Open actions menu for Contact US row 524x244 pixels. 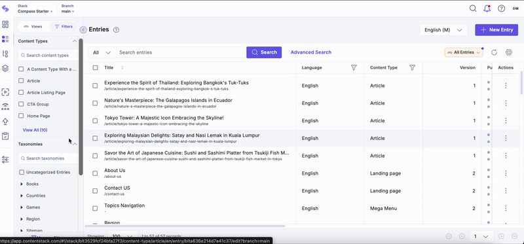pyautogui.click(x=506, y=191)
